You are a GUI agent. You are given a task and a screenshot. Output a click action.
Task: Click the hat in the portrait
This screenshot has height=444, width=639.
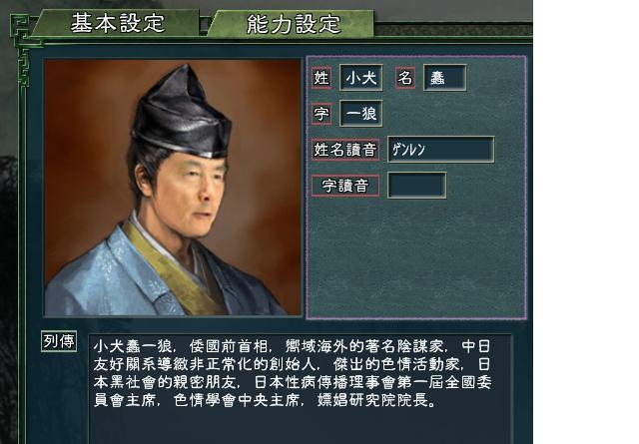point(182,112)
